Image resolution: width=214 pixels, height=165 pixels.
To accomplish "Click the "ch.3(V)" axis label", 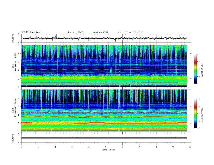I will (x=13, y=138).
